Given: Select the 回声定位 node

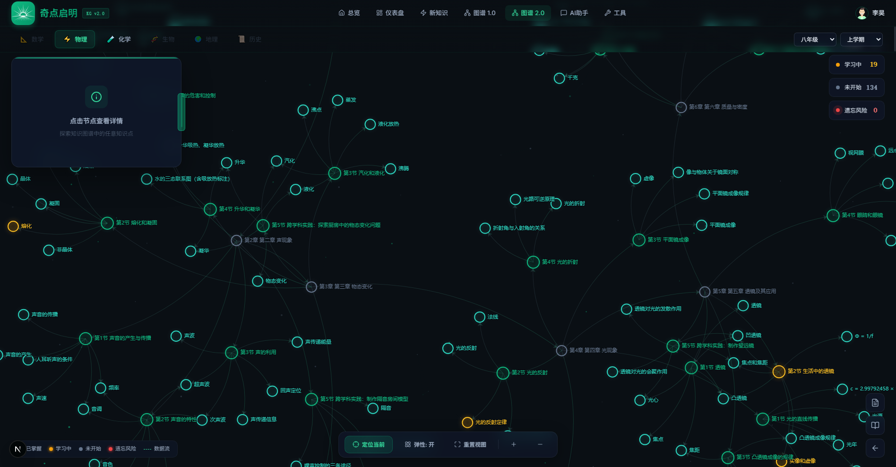Looking at the screenshot, I should click(272, 391).
